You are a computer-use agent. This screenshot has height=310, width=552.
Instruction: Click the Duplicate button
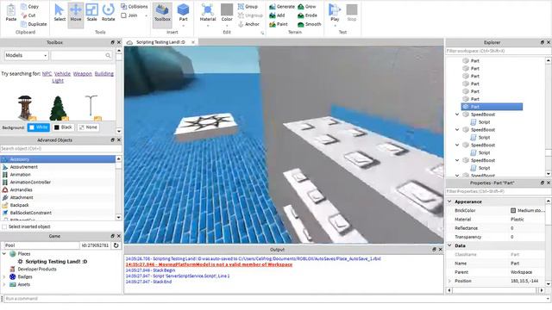point(34,24)
